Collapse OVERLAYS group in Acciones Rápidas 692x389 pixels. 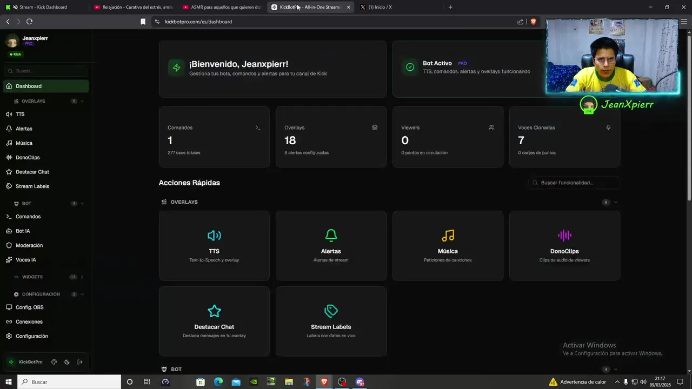[615, 202]
